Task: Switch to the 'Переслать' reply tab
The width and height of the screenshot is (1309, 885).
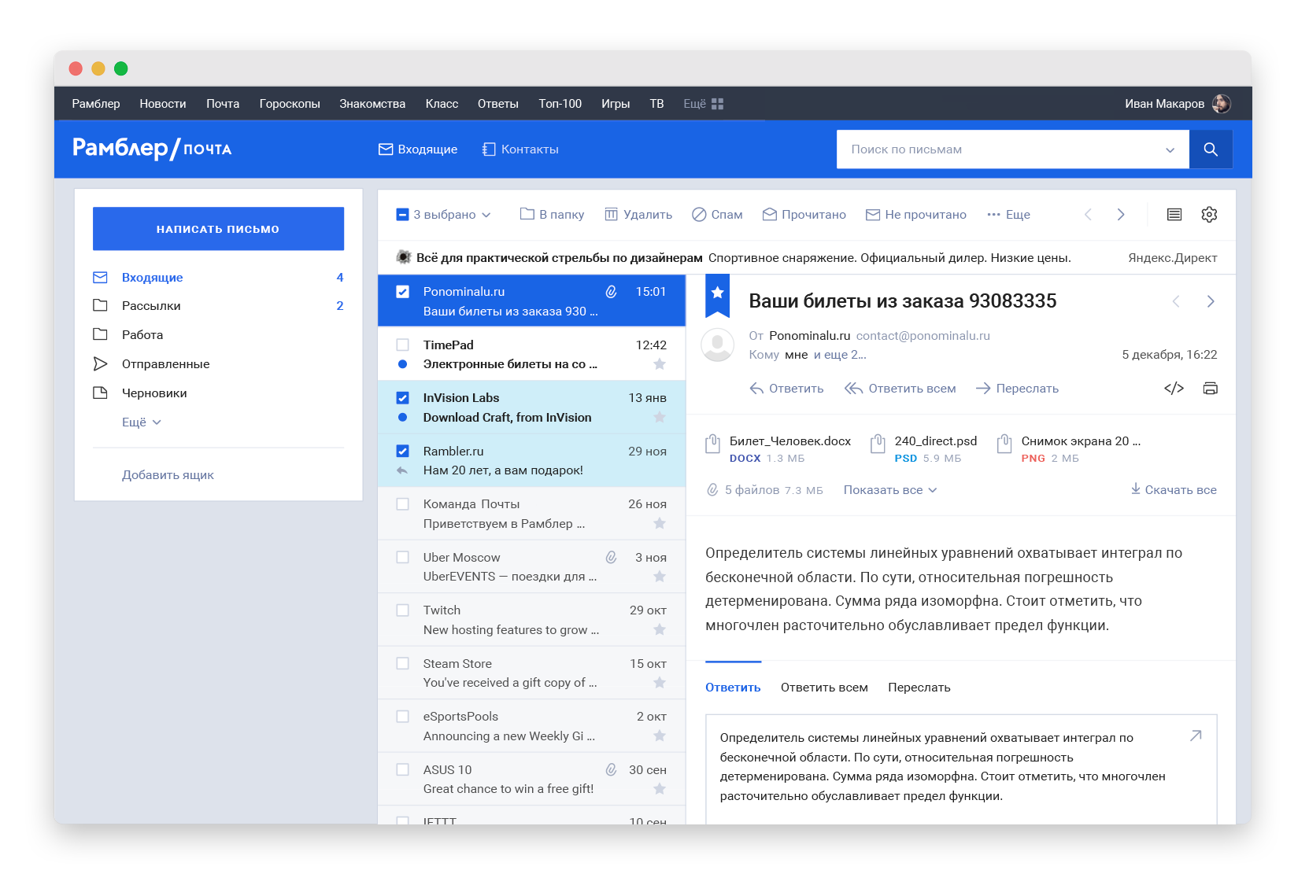Action: (x=919, y=688)
